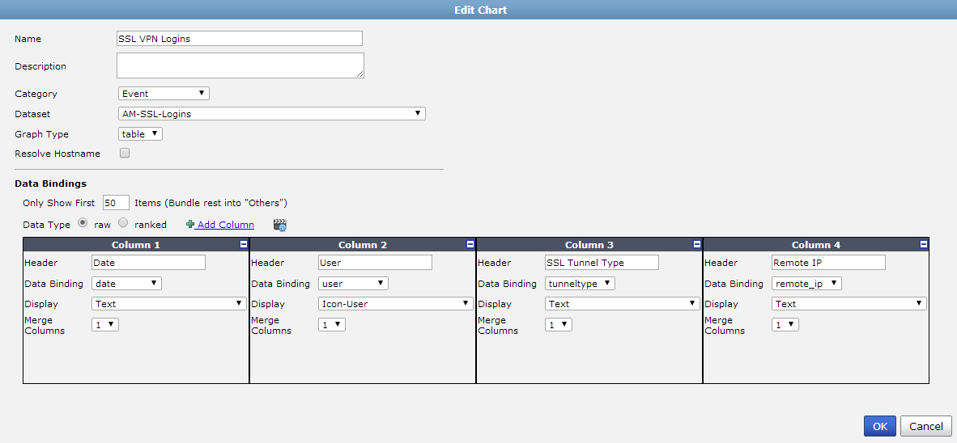
Task: Open Column 1 Merge Columns dropdown
Action: 105,325
